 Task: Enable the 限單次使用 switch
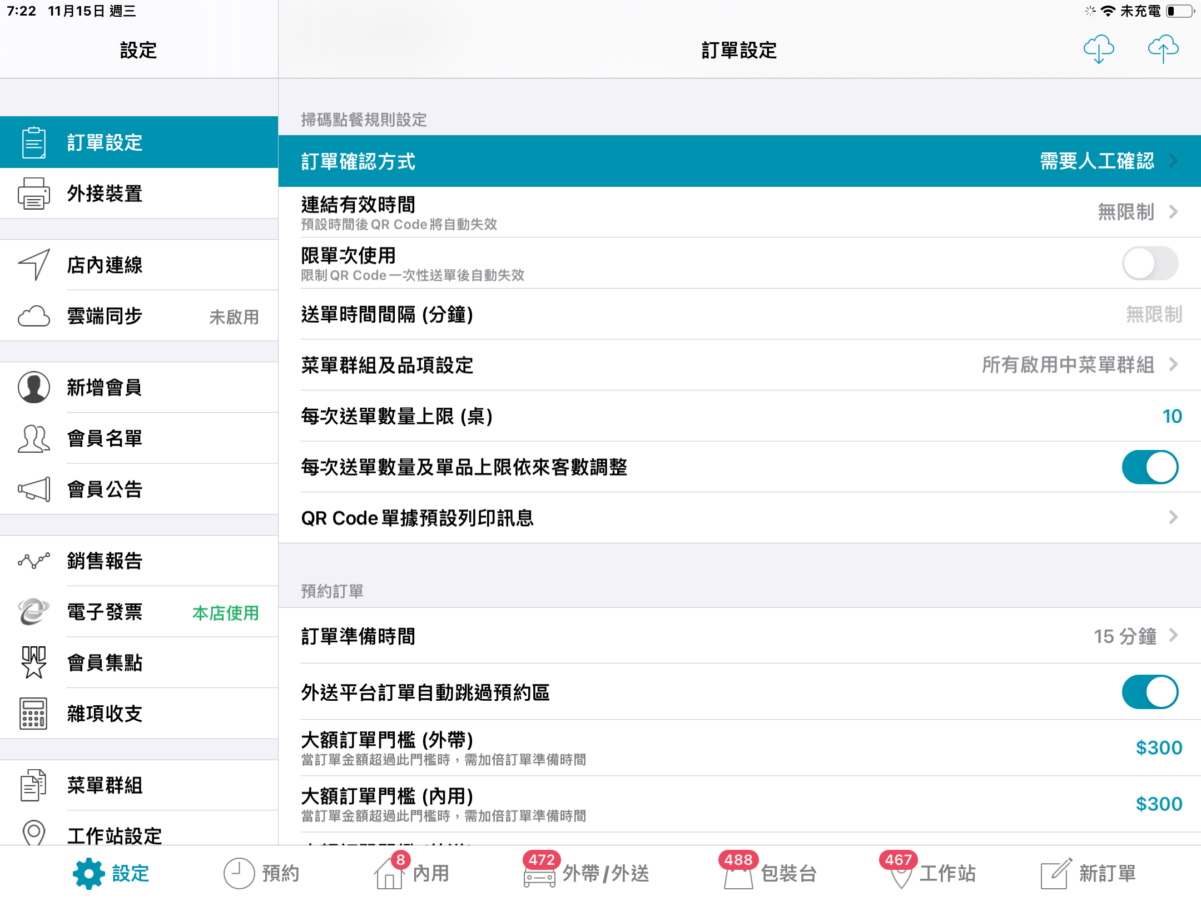click(x=1150, y=264)
